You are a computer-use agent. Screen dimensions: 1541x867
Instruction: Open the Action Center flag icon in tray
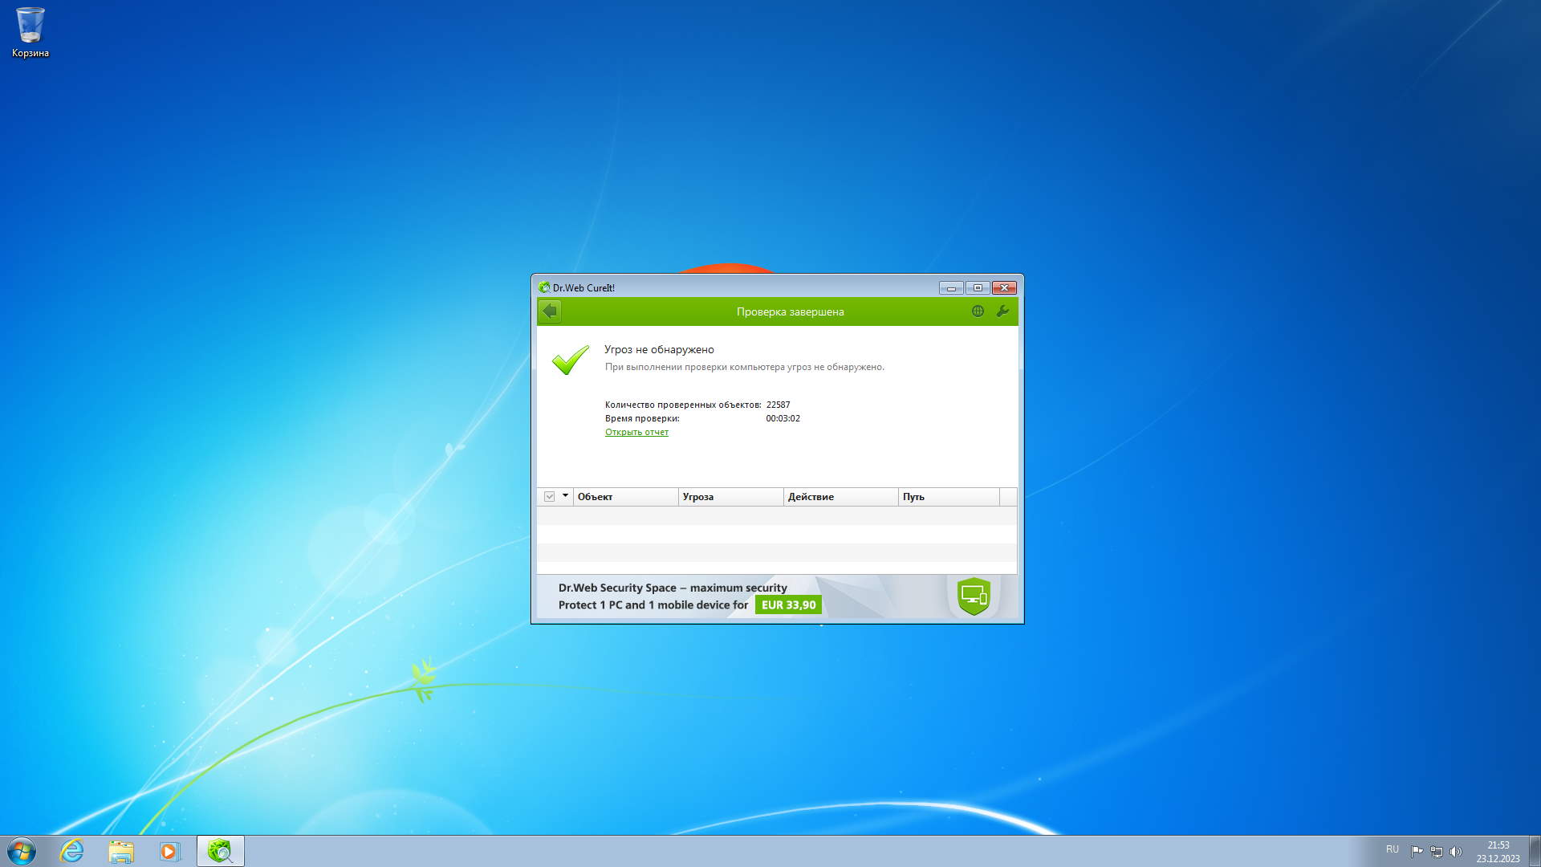(x=1417, y=852)
